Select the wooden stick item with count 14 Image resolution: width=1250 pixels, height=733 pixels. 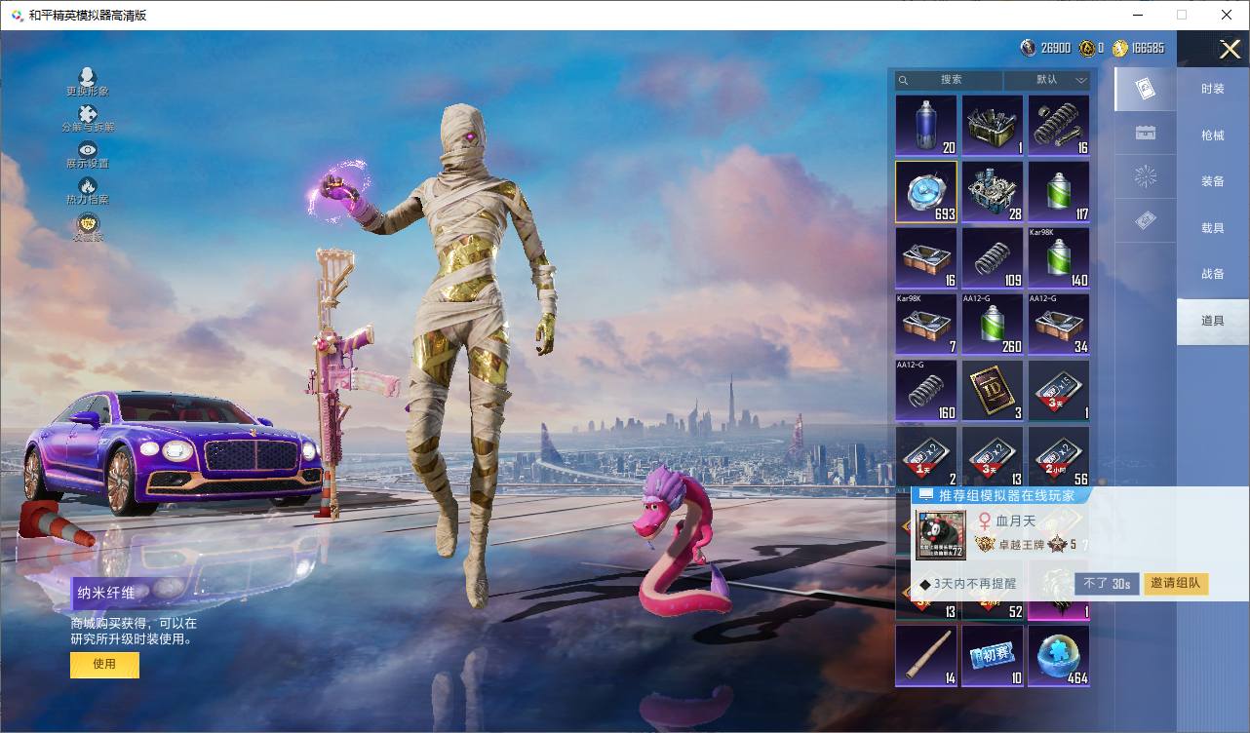pyautogui.click(x=926, y=656)
